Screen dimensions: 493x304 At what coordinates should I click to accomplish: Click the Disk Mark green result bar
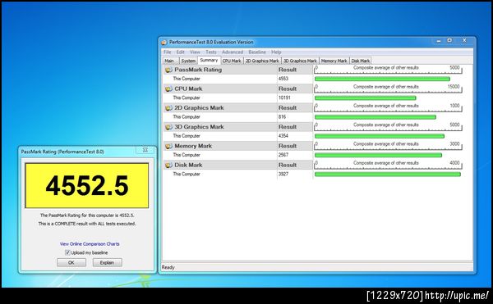pyautogui.click(x=388, y=175)
